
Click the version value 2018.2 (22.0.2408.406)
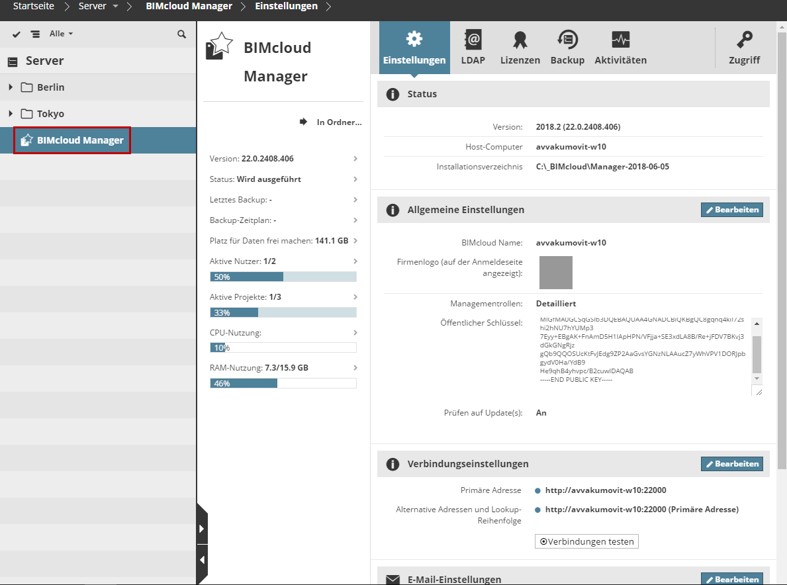point(578,127)
